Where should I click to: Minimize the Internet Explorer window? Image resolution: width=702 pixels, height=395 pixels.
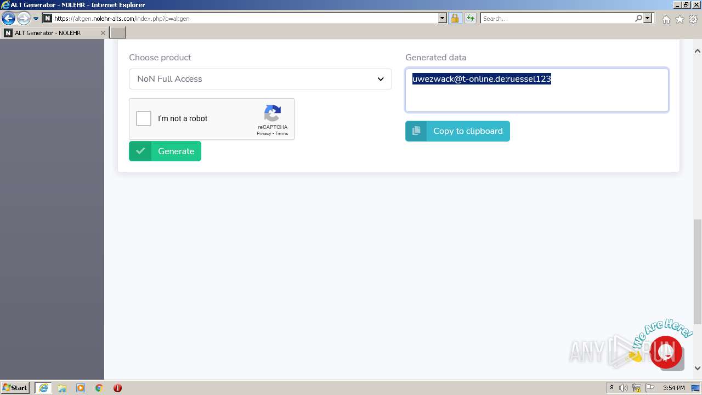677,4
